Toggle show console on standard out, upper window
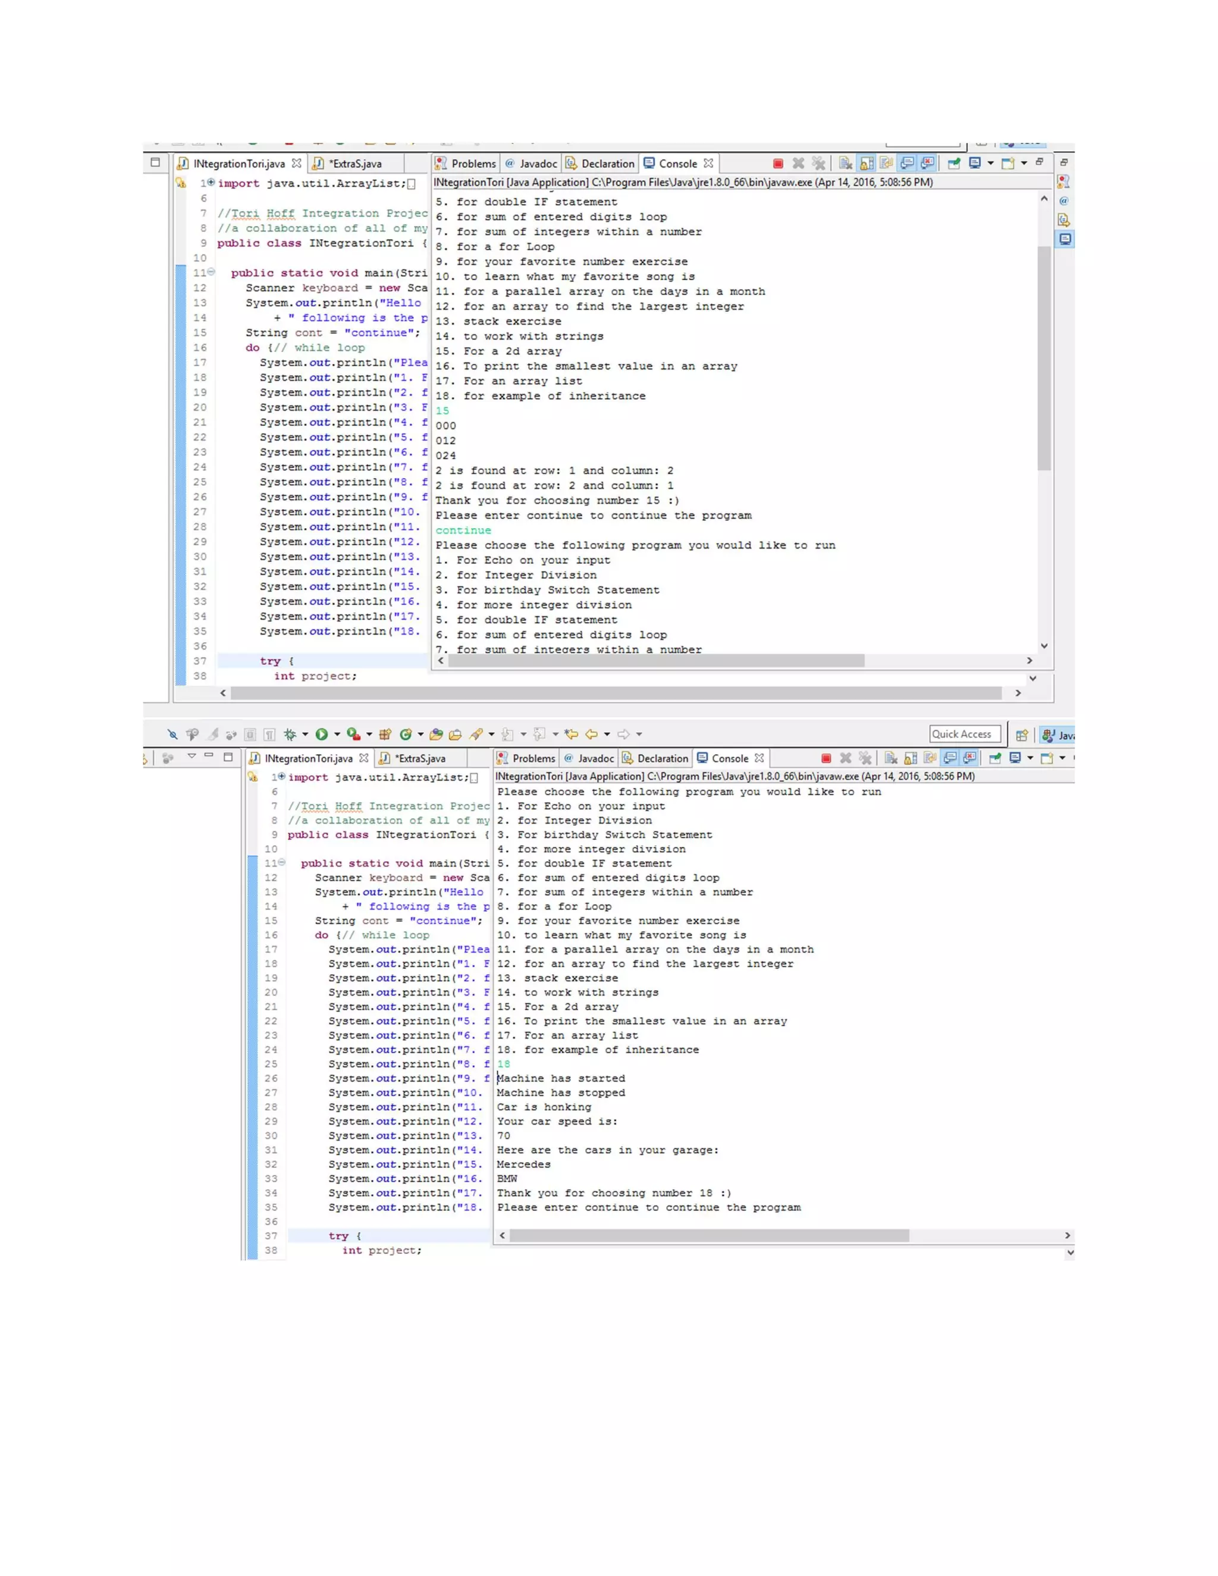Screen dimensions: 1218x1576 907,164
